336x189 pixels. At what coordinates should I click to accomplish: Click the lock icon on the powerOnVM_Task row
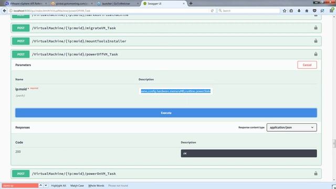(x=316, y=173)
